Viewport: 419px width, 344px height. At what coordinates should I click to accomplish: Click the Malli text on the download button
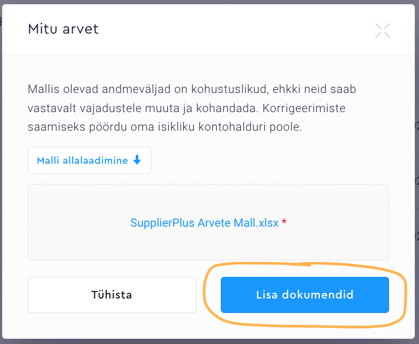[47, 160]
